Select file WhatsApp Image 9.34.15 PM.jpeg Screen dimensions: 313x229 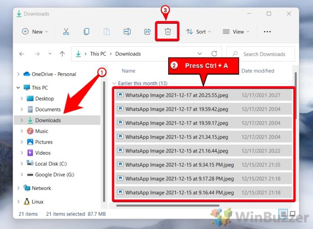pyautogui.click(x=203, y=165)
